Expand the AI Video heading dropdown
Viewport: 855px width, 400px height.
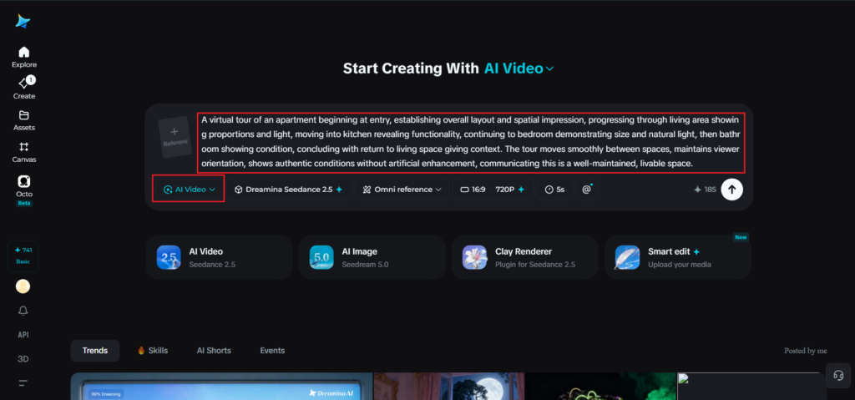point(519,68)
